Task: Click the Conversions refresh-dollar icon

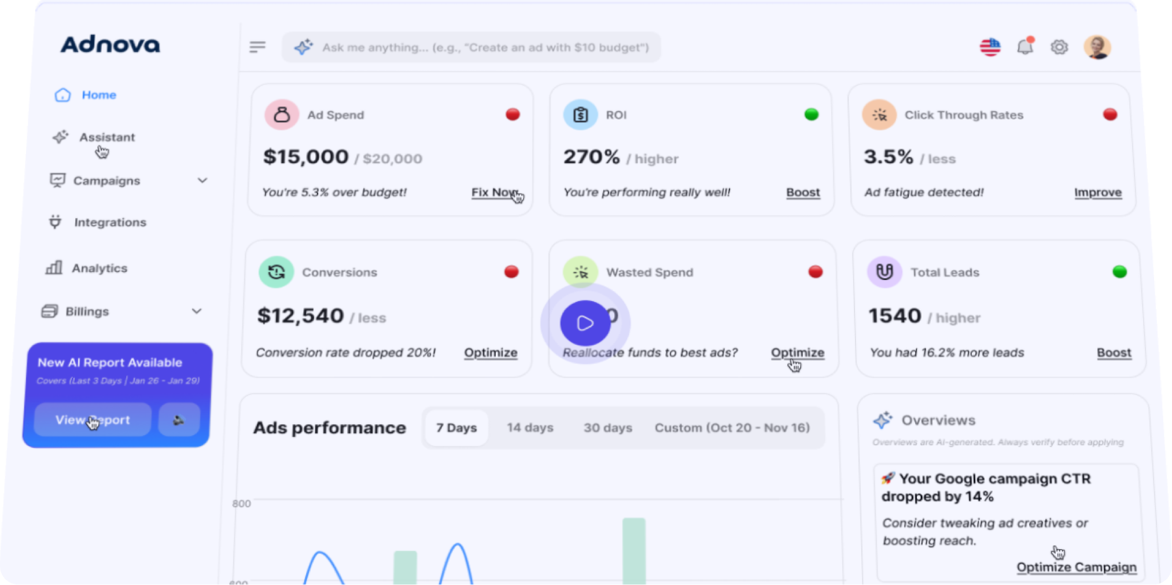Action: (277, 271)
